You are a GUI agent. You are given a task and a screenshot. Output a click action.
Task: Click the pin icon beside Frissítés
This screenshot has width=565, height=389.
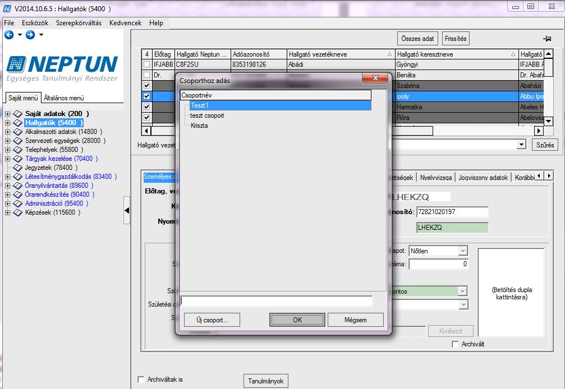point(547,39)
